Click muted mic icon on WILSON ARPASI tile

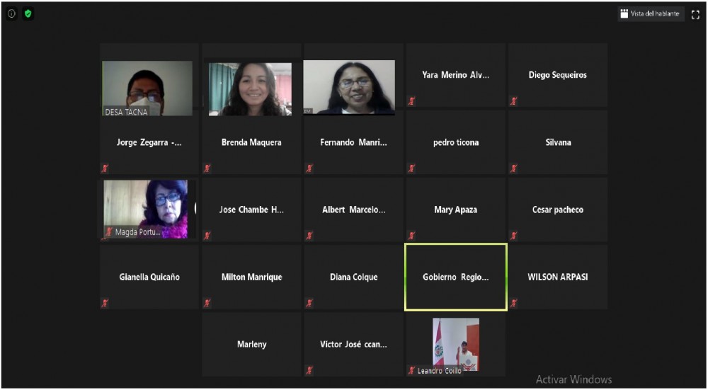[514, 303]
